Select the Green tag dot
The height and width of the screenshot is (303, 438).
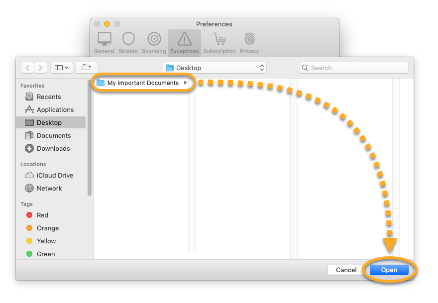pyautogui.click(x=29, y=254)
